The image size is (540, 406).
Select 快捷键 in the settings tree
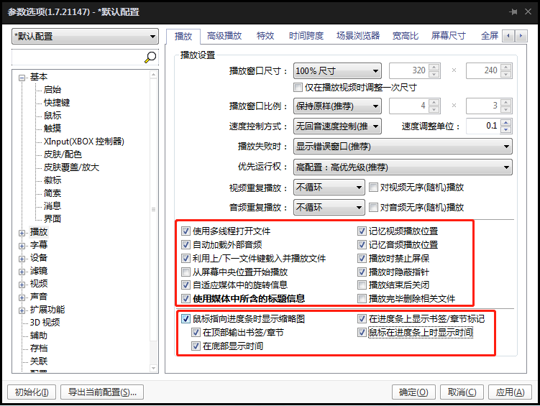click(57, 103)
